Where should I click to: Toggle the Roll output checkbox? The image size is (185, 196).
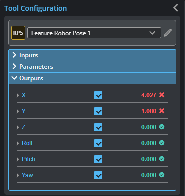pyautogui.click(x=98, y=143)
